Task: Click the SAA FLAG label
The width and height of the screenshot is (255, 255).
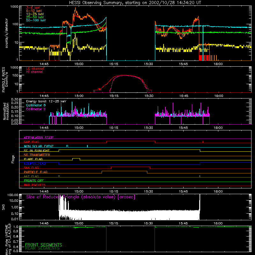Action: [31, 168]
